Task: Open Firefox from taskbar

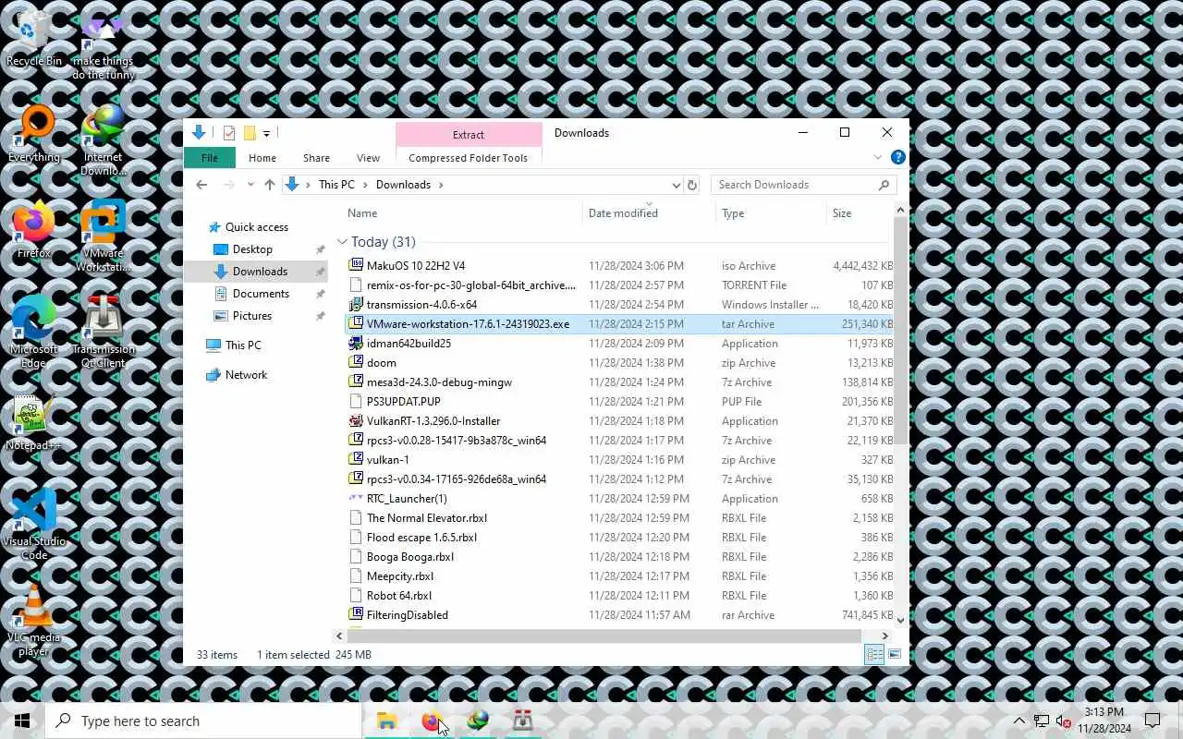Action: tap(432, 721)
